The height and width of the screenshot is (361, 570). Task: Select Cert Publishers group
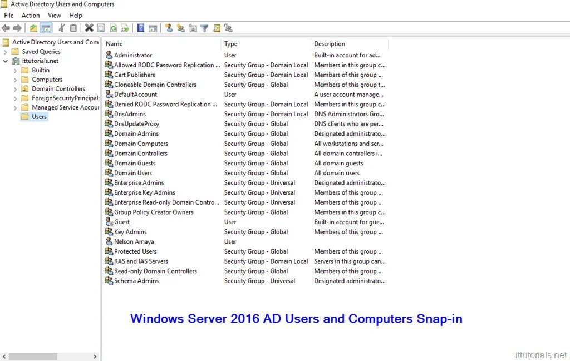click(x=135, y=75)
